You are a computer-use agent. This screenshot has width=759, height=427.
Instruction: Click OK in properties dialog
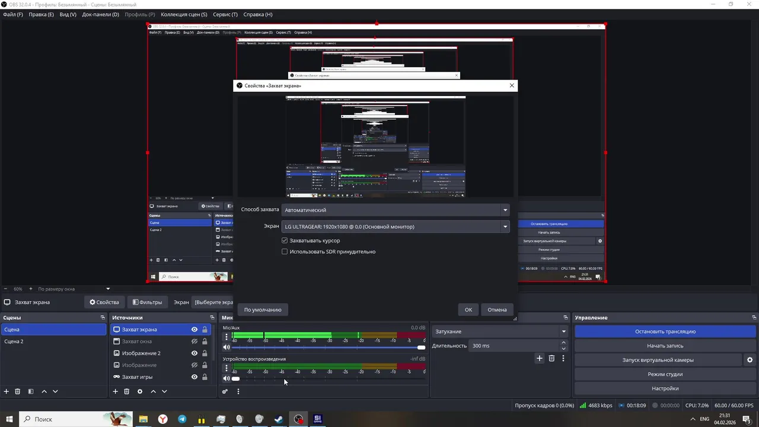click(468, 310)
